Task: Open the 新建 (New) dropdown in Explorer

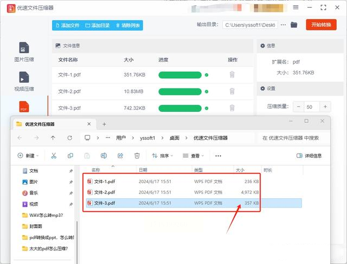Action: click(x=28, y=156)
